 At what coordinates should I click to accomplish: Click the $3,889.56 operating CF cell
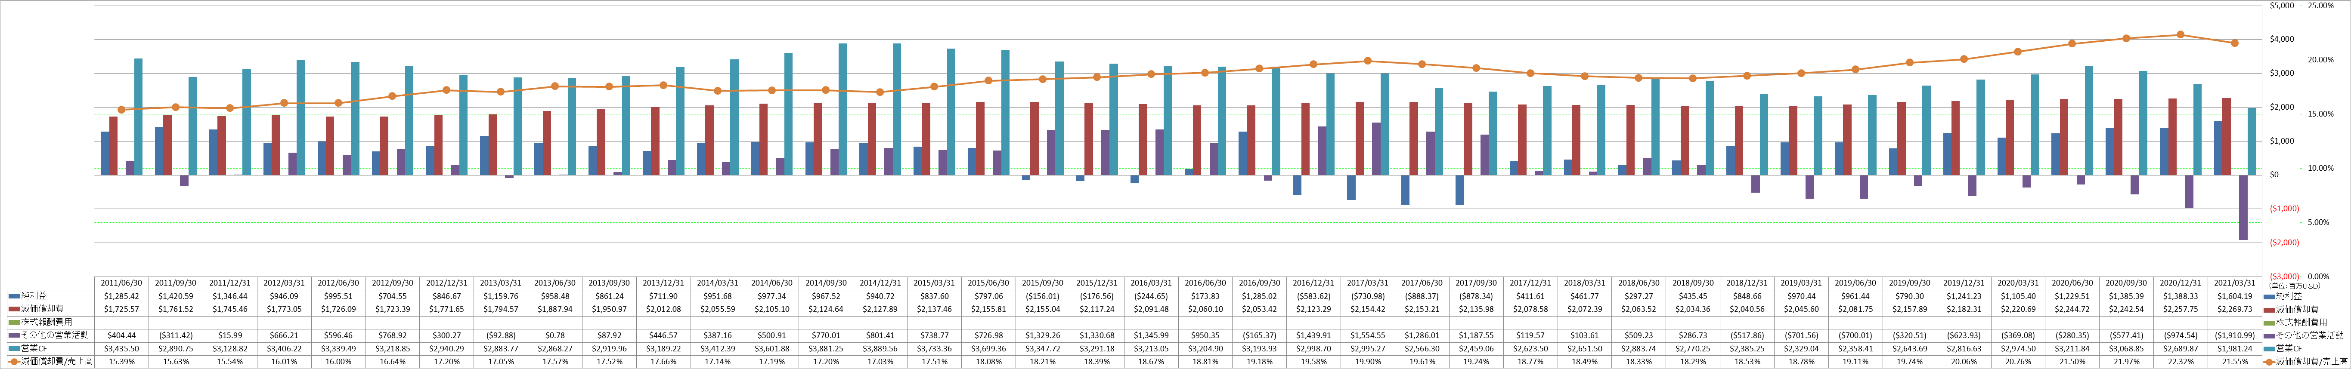point(881,348)
